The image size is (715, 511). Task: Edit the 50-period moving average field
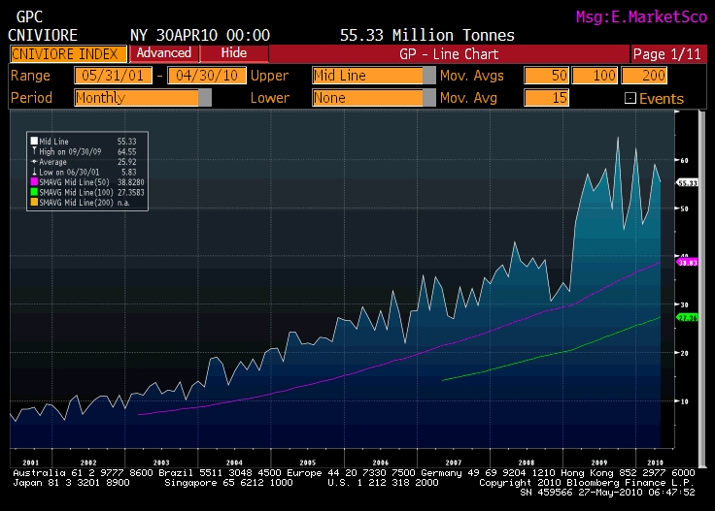pos(546,76)
